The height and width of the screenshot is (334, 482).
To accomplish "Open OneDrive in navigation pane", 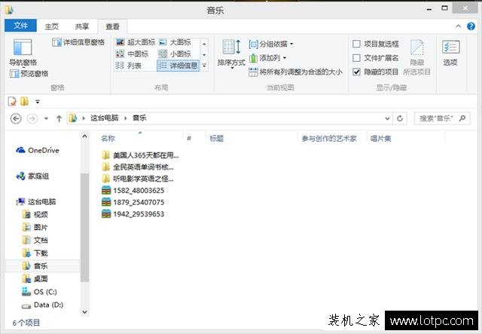I will coord(38,150).
